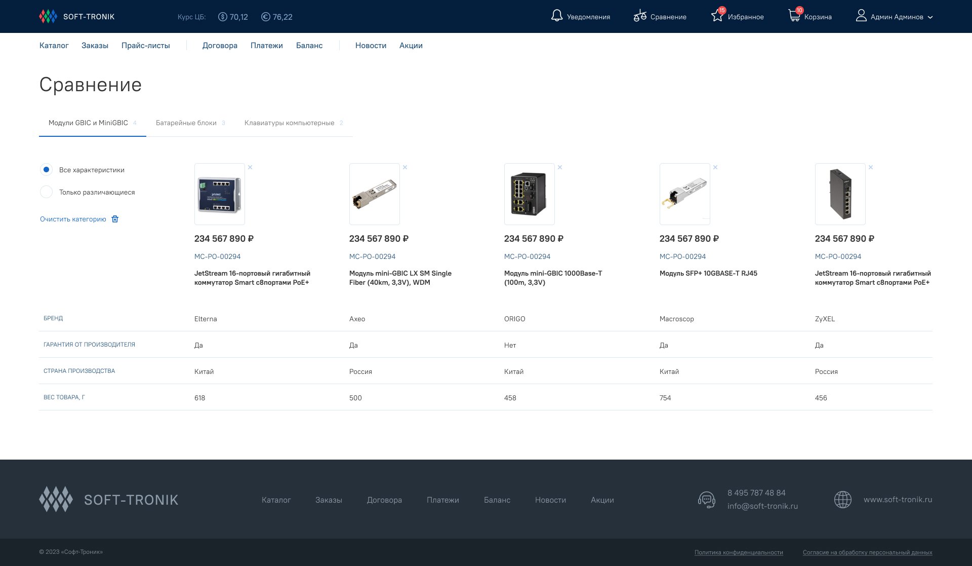972x566 pixels.
Task: Click the globe icon in footer
Action: click(x=843, y=500)
